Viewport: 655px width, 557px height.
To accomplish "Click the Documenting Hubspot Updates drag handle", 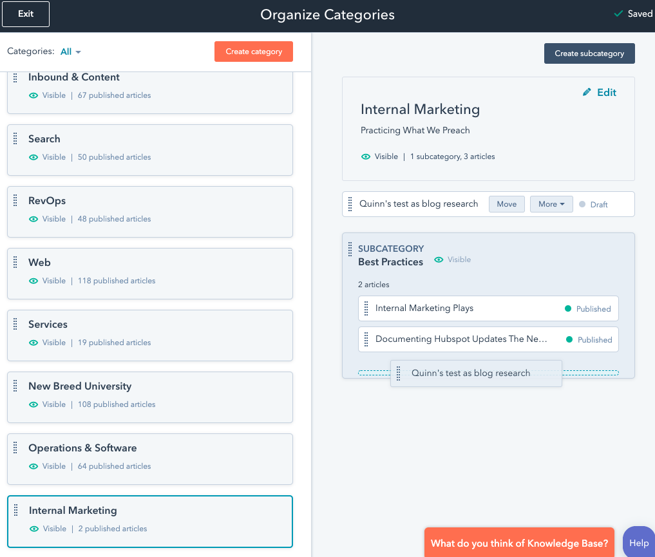I will click(366, 339).
